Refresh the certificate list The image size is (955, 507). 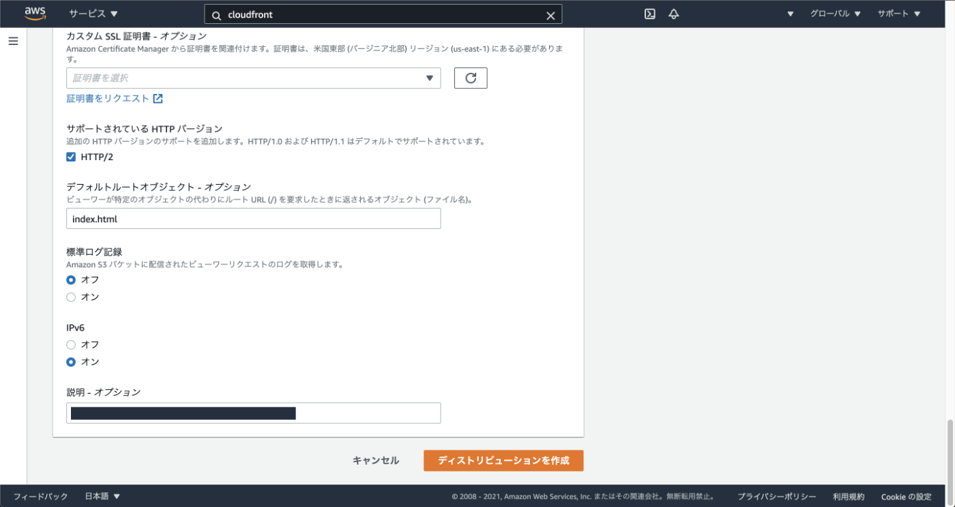point(471,78)
